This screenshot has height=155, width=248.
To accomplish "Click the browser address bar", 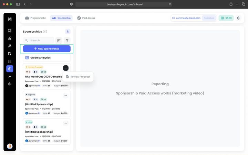I will 124,4.
